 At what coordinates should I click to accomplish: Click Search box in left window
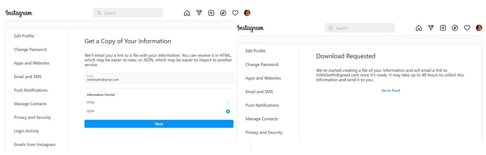point(128,13)
